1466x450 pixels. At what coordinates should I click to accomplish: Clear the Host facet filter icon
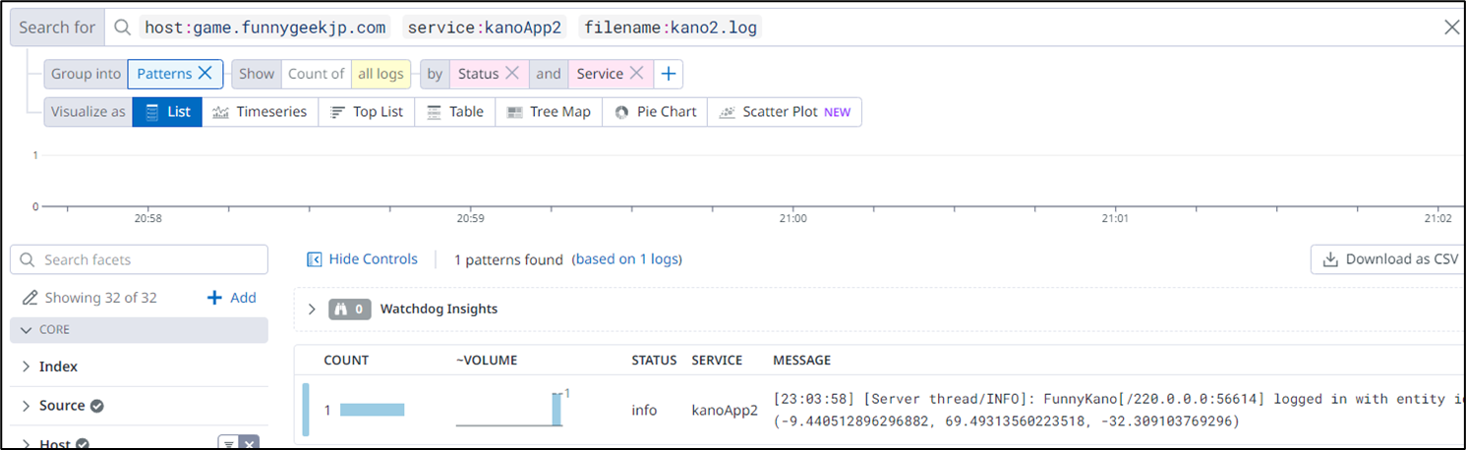pos(250,443)
